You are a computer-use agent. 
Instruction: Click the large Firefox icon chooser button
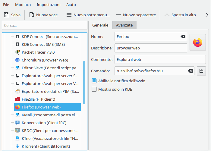(x=197, y=42)
